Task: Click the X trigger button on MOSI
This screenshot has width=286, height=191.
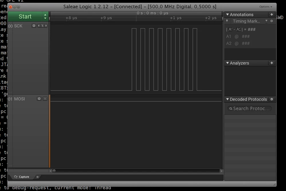Action: (45, 99)
